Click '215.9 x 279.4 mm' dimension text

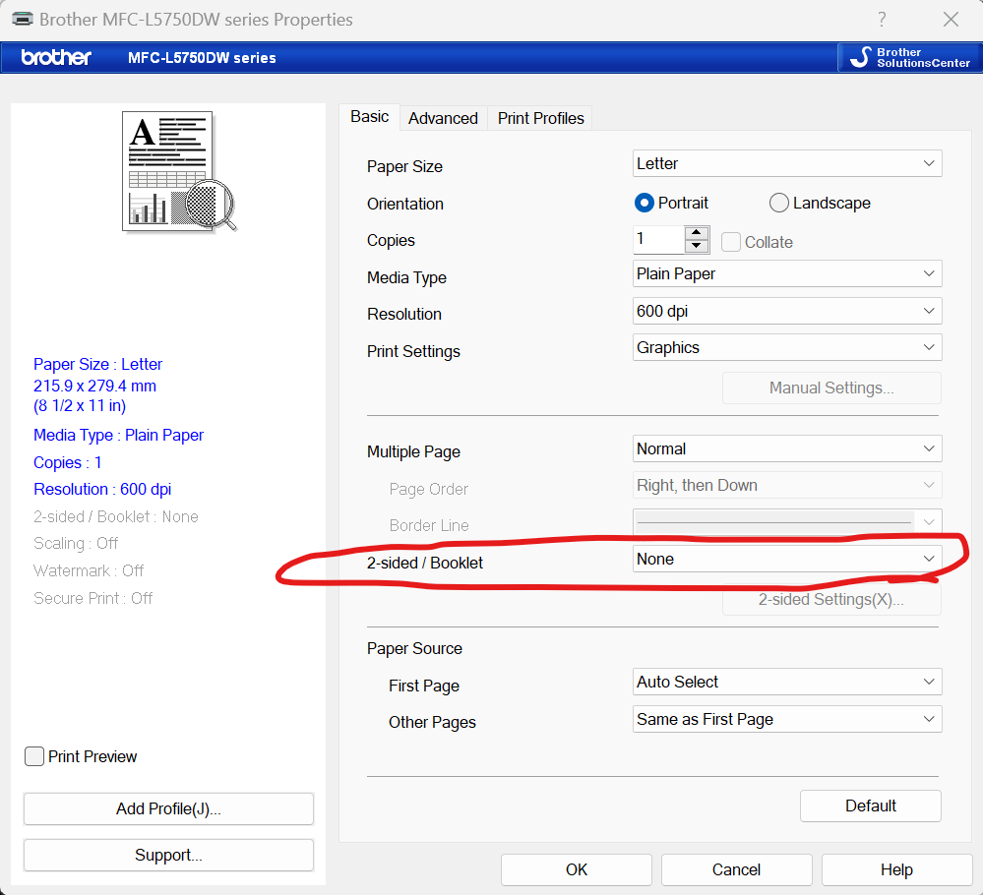[94, 386]
